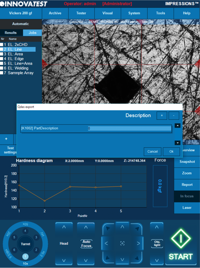This screenshot has height=268, width=200.
Task: Click the Name column header
Action: [x=13, y=39]
